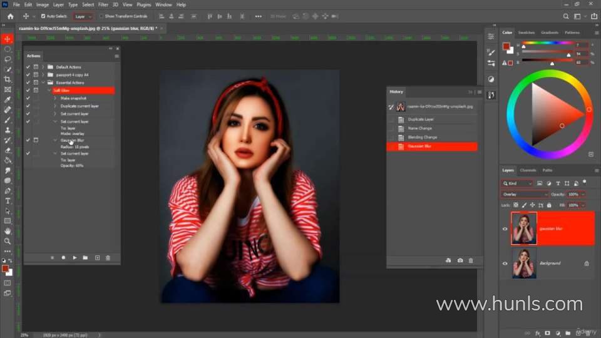
Task: Select the Lasso tool
Action: (x=8, y=59)
